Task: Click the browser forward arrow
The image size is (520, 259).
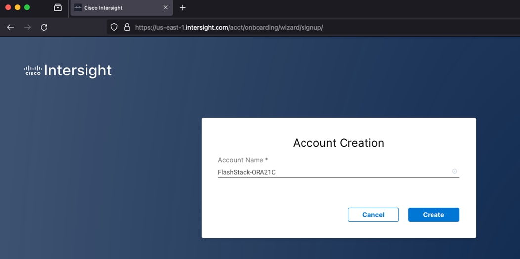Action: pyautogui.click(x=28, y=27)
